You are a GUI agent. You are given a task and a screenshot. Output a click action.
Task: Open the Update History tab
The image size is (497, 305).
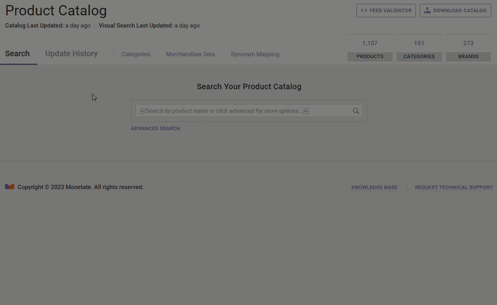[x=71, y=54]
